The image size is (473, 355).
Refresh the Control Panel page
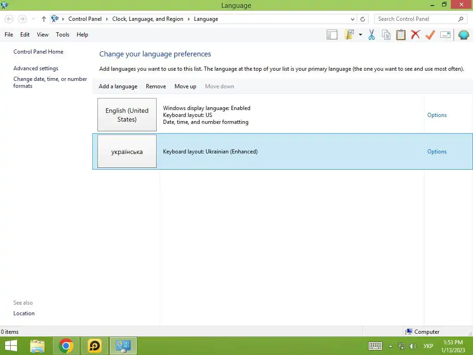point(363,19)
